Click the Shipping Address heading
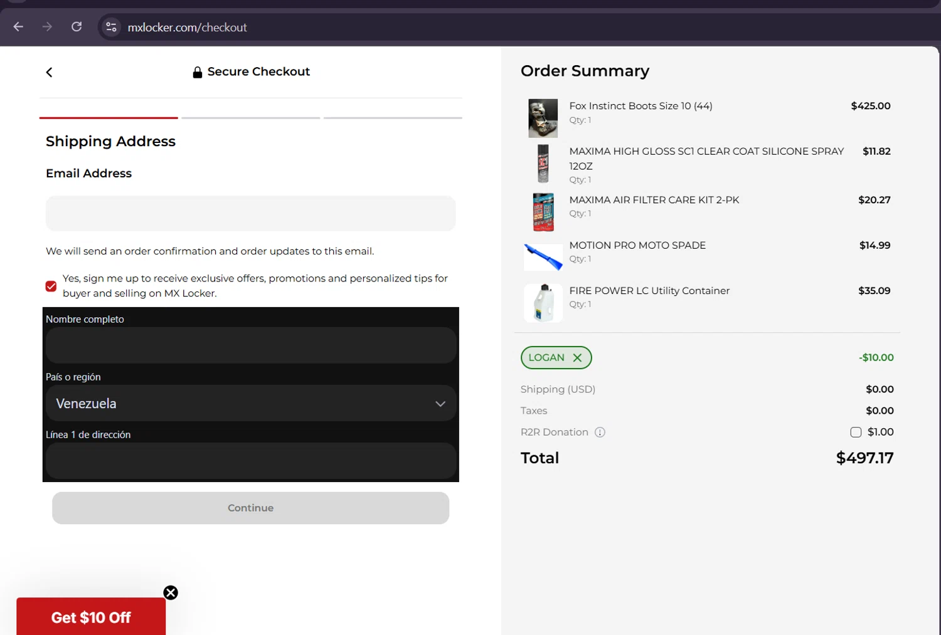941x635 pixels. tap(110, 141)
